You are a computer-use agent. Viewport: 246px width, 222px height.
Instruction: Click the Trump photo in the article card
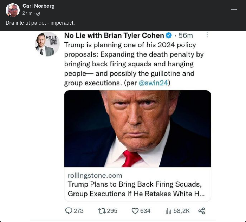137,129
